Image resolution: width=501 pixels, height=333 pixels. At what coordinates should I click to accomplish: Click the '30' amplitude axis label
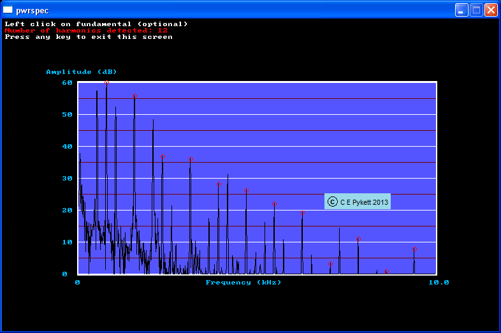[67, 179]
